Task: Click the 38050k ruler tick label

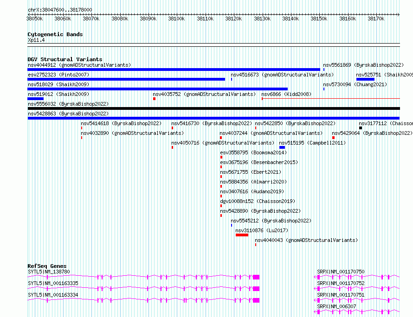Action: 34,19
